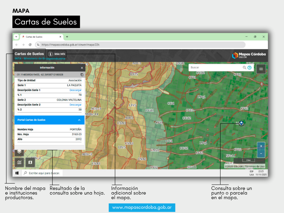Screen dimensions: 284x213
Task: Download Descripción Serie 1 via Descargar
Action: pyautogui.click(x=75, y=90)
